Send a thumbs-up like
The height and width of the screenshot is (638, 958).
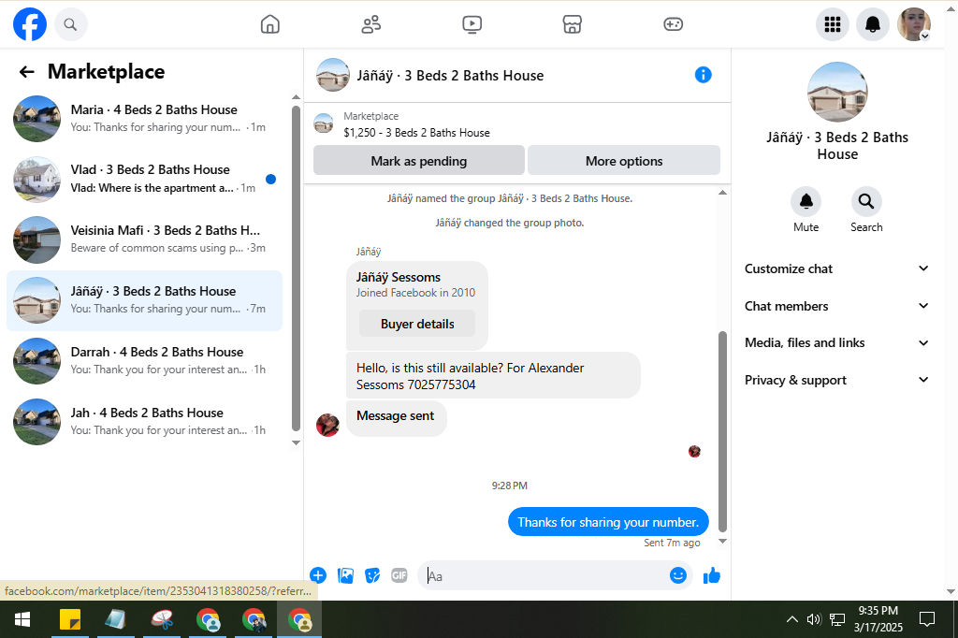pos(712,575)
